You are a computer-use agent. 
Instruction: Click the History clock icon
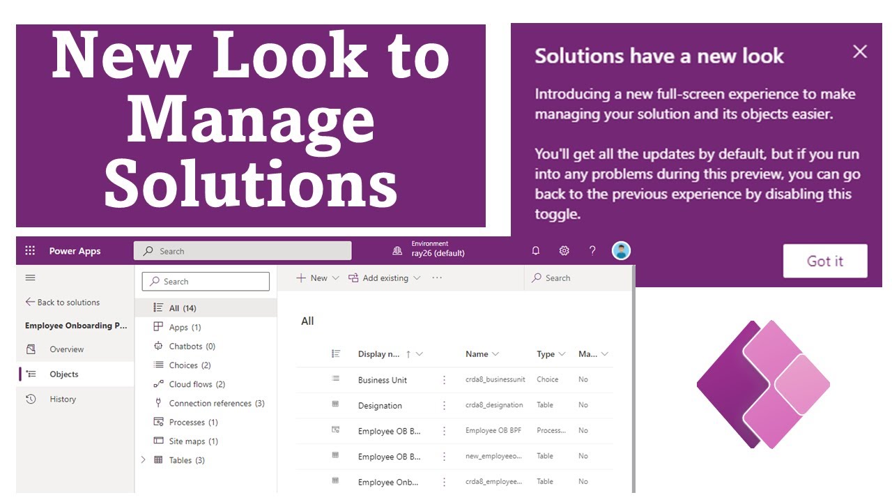[31, 399]
